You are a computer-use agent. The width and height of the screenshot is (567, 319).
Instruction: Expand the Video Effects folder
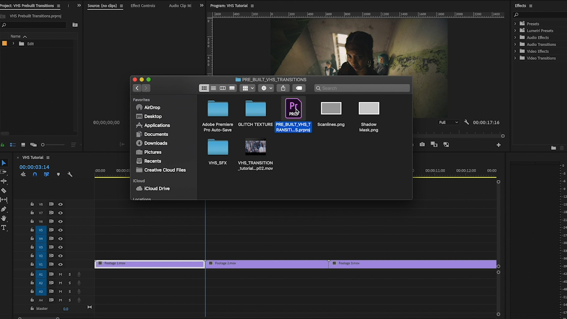tap(515, 51)
